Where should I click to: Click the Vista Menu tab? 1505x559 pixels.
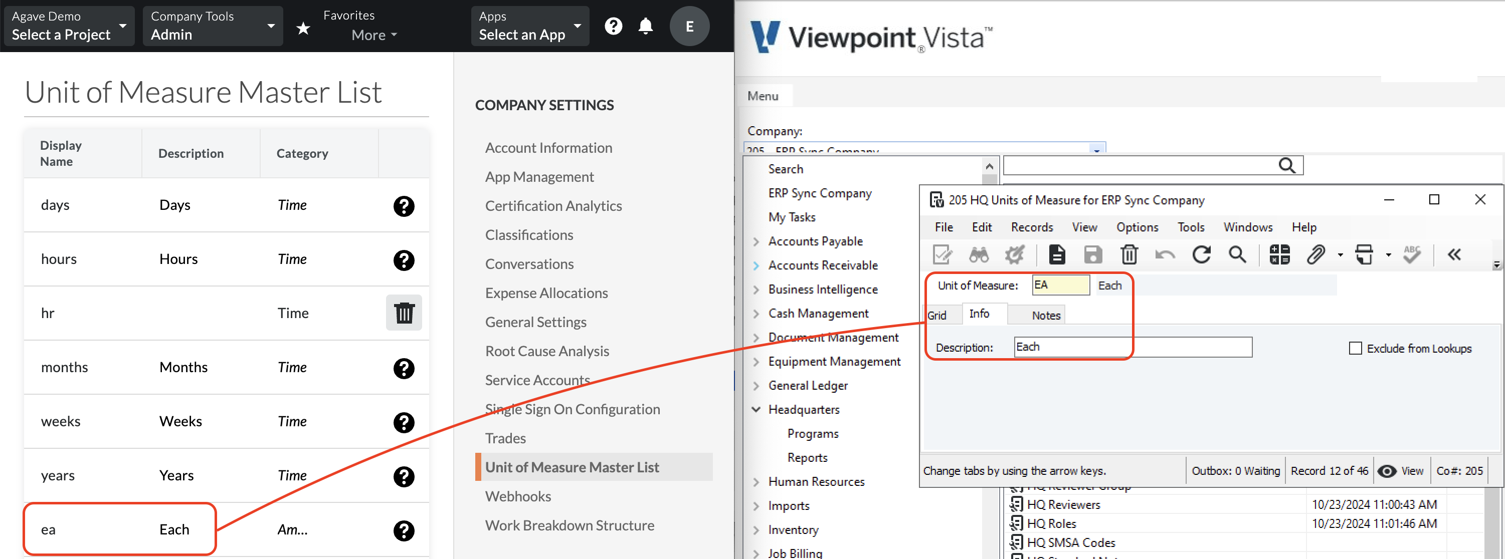coord(763,96)
